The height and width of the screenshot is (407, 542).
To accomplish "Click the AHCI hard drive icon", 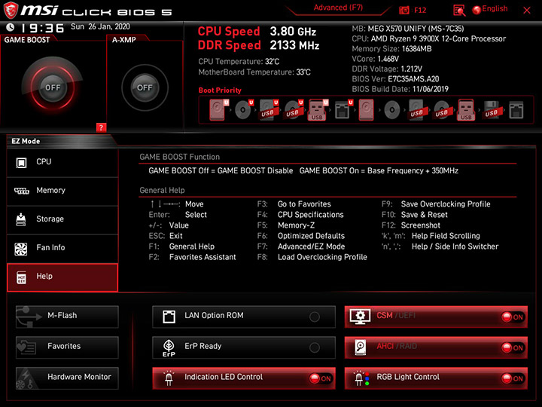I will (x=360, y=347).
